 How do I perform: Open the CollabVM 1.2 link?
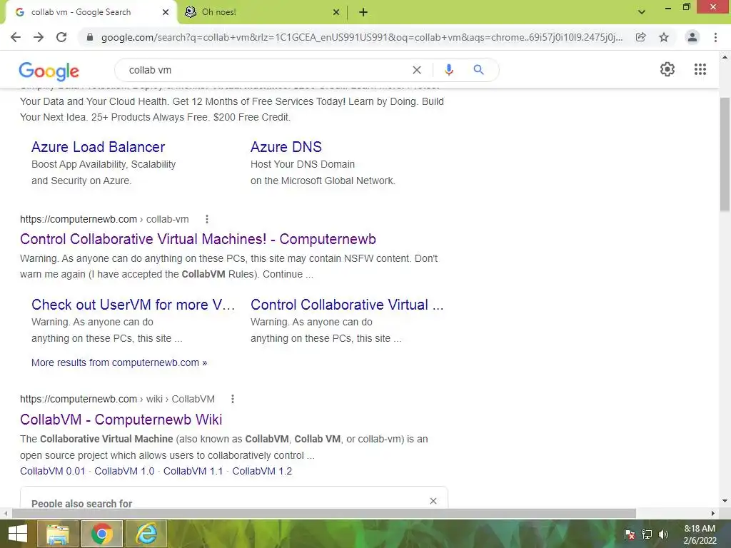point(262,471)
